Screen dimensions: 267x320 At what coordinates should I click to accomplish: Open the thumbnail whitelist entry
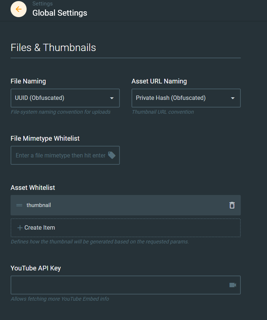click(x=126, y=205)
